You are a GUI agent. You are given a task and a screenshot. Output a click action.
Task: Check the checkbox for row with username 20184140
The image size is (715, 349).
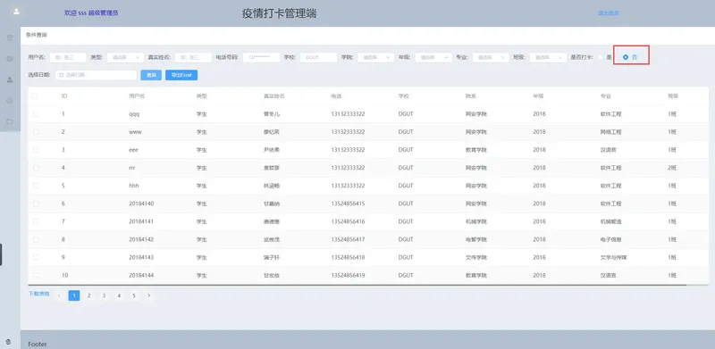[x=36, y=204]
